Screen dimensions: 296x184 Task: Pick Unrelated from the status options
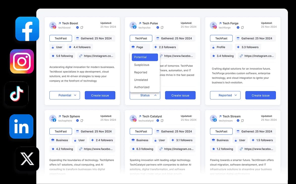[x=141, y=80]
